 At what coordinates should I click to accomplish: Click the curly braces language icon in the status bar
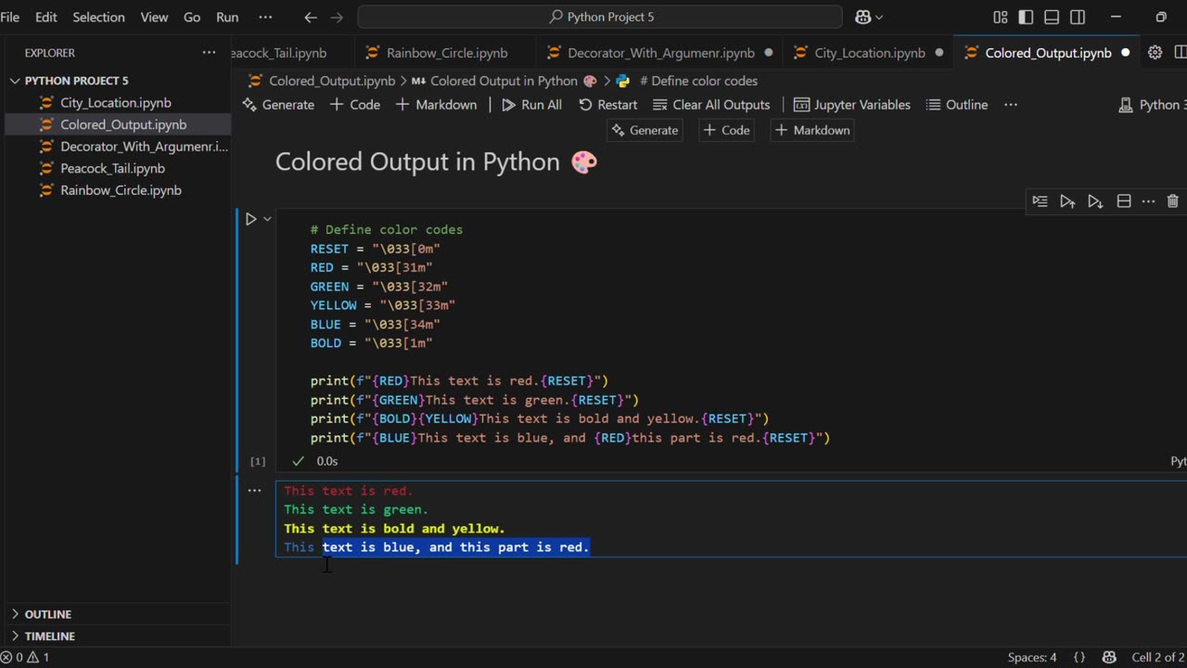1079,658
